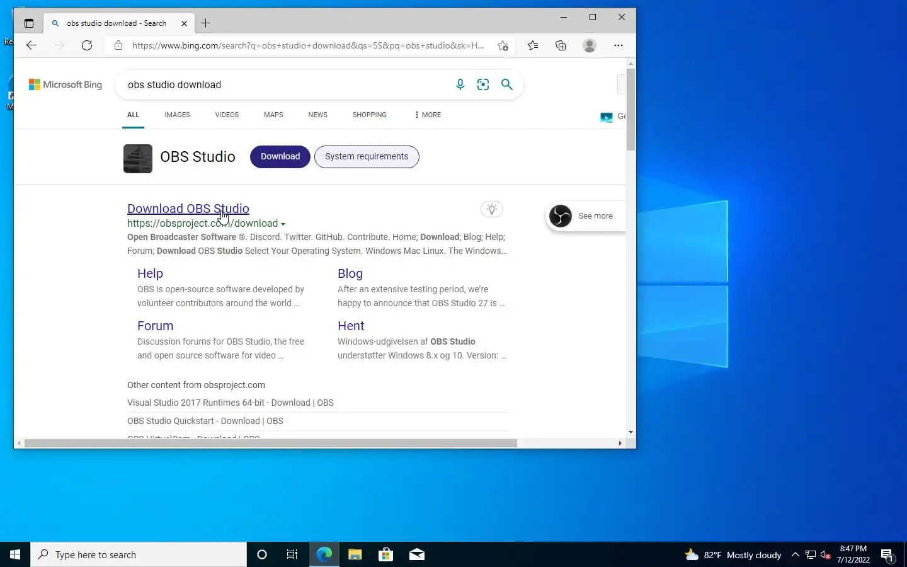
Task: Open Cortana from the taskbar
Action: click(x=262, y=554)
